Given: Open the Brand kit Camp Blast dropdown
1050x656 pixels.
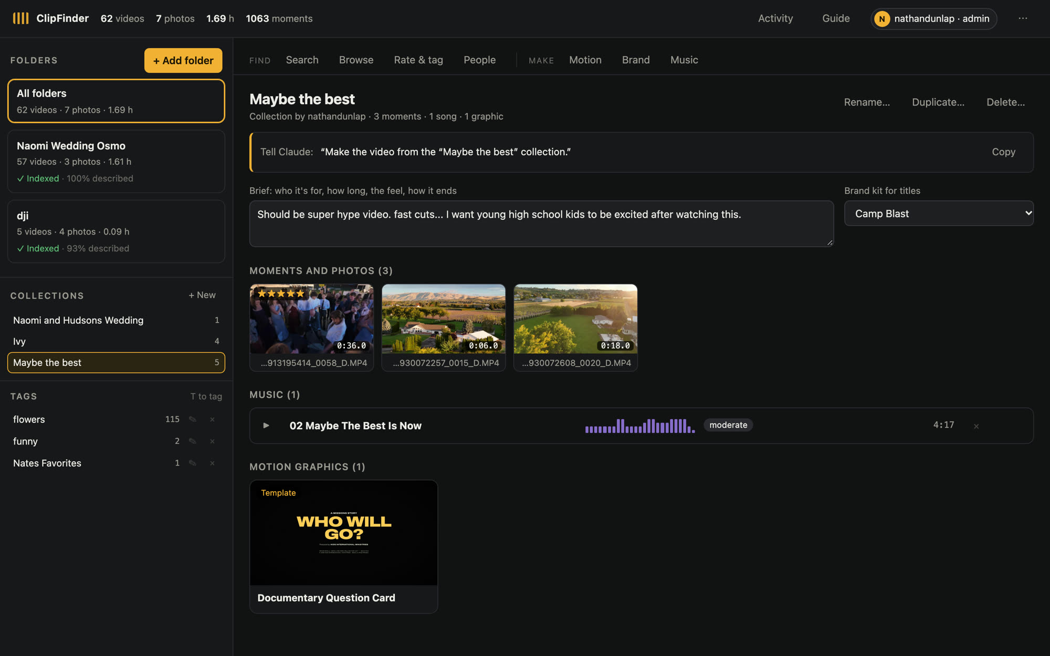Looking at the screenshot, I should point(939,214).
